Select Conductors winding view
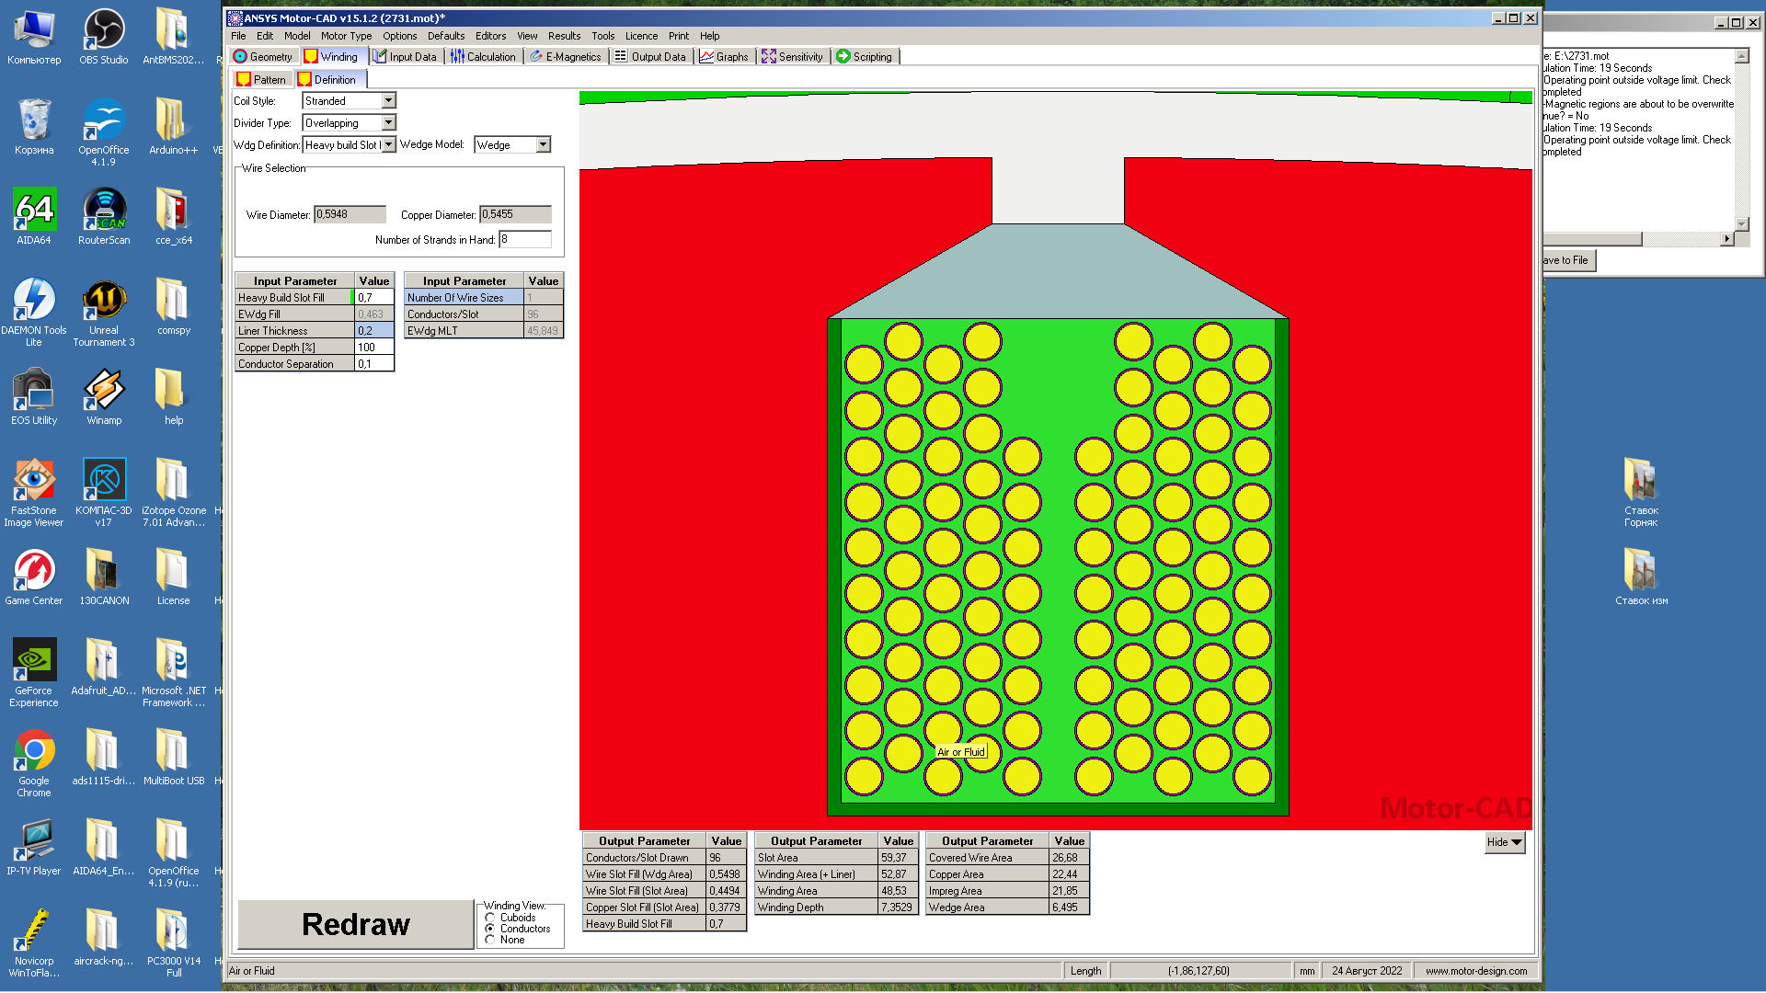Image resolution: width=1766 pixels, height=993 pixels. (490, 929)
